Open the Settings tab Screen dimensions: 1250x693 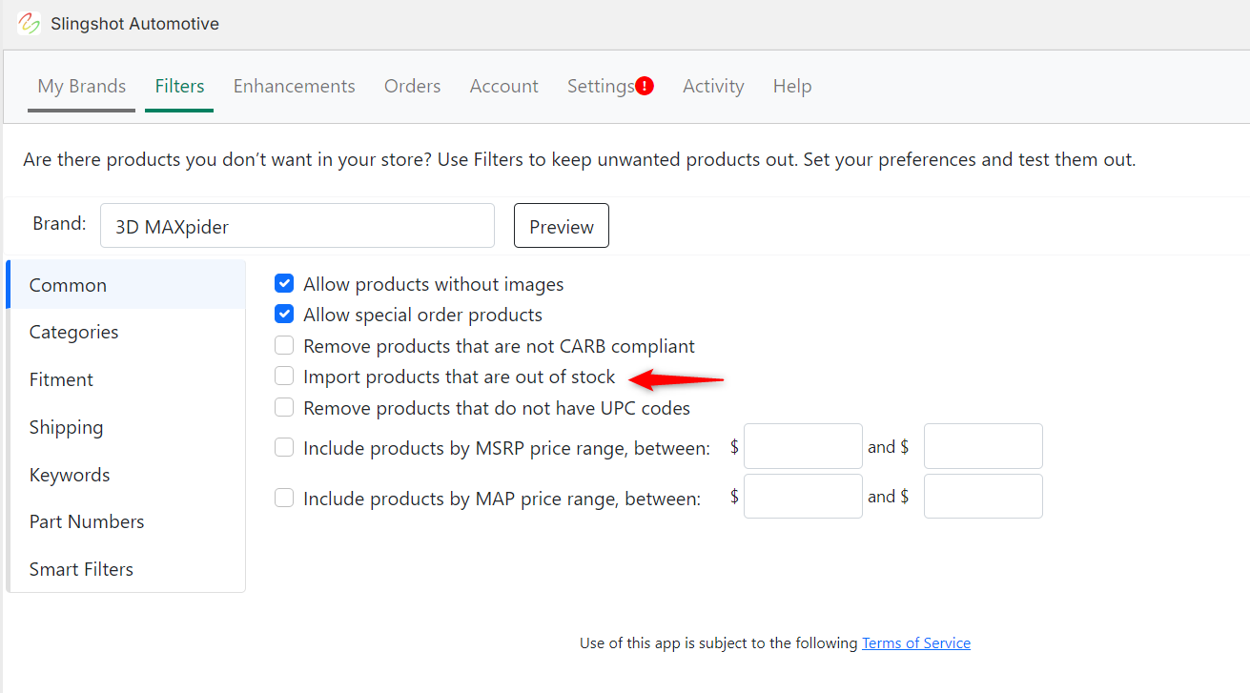(601, 86)
